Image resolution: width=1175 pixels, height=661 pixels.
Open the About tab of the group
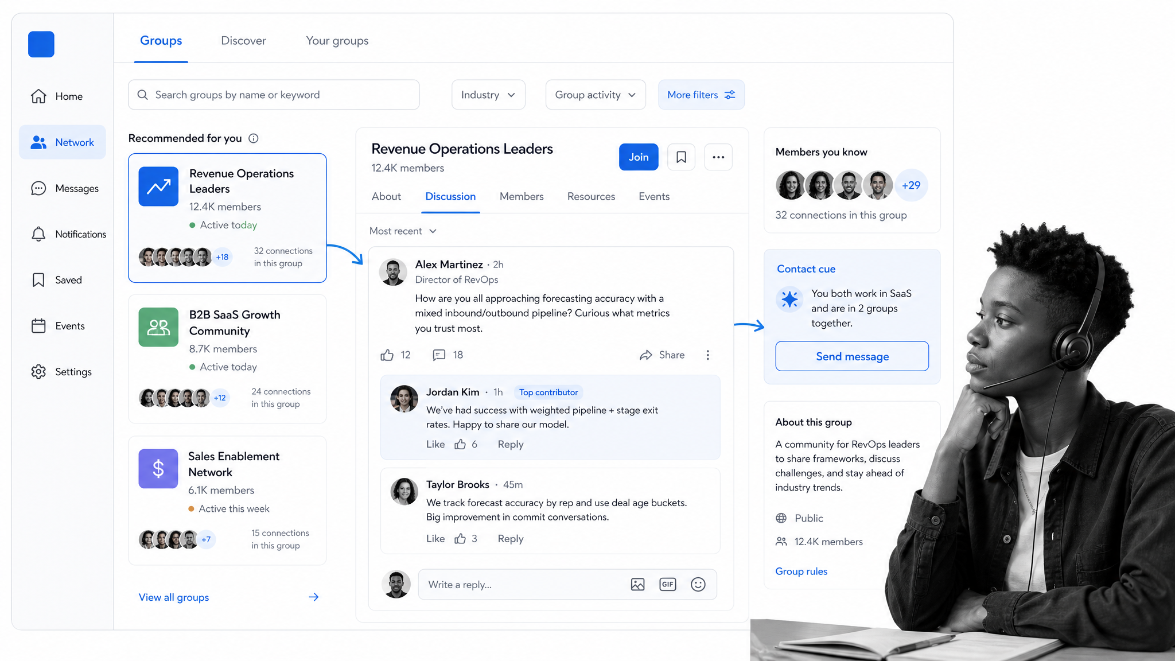[x=386, y=196]
